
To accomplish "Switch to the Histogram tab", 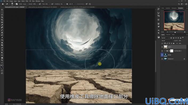I will 174,8.
